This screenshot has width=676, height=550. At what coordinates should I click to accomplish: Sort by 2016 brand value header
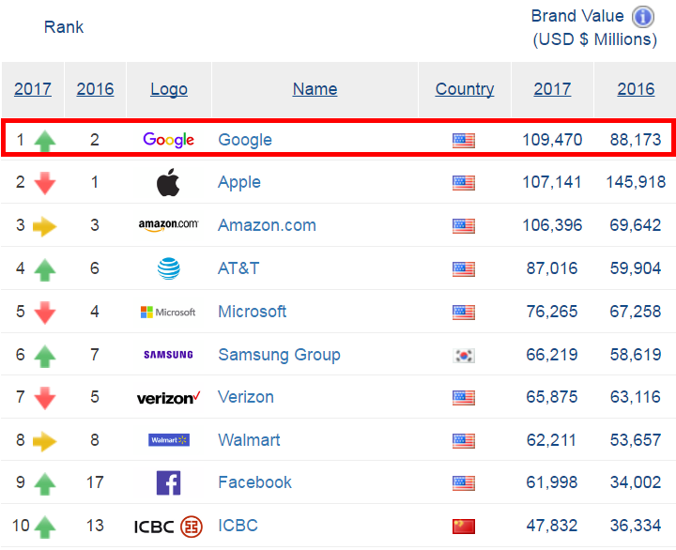tap(636, 89)
